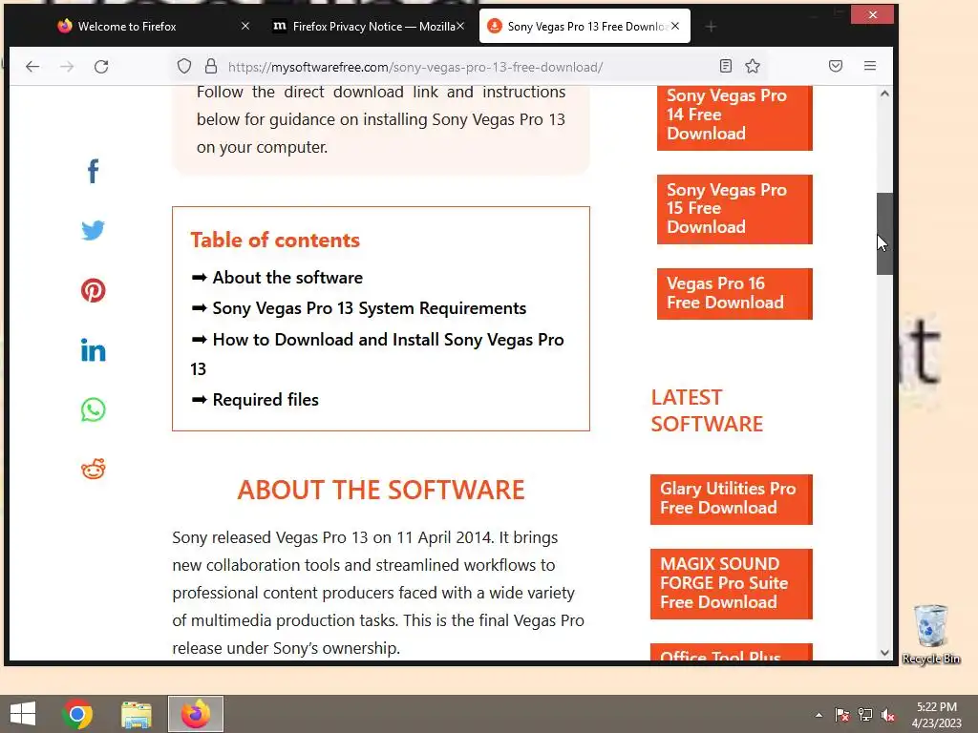Save page to Pocket

836,66
